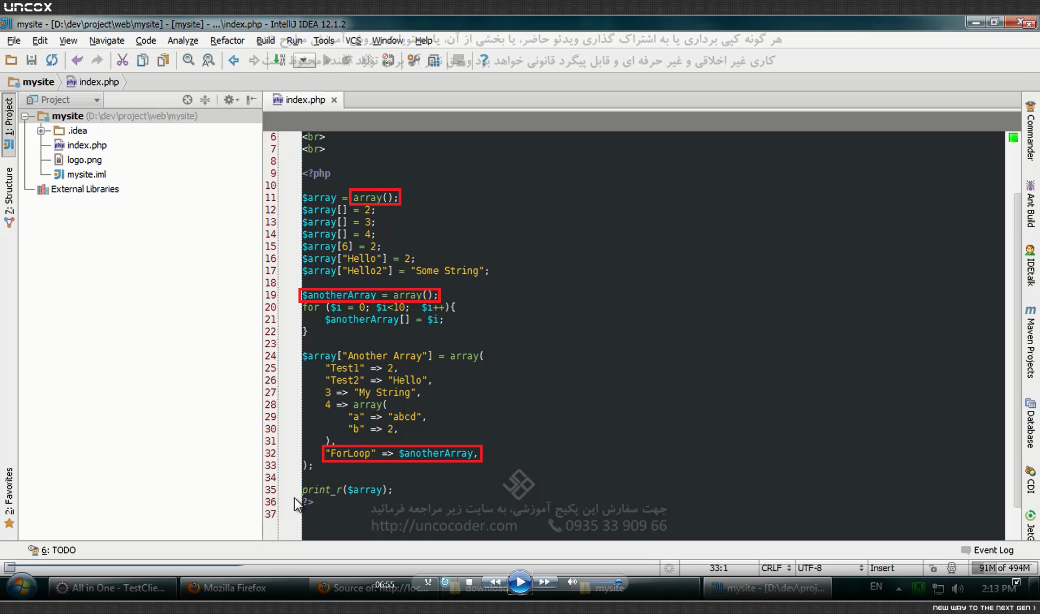Screen dimensions: 1040x614
Task: Toggle the Ant Build tool window
Action: [1030, 203]
